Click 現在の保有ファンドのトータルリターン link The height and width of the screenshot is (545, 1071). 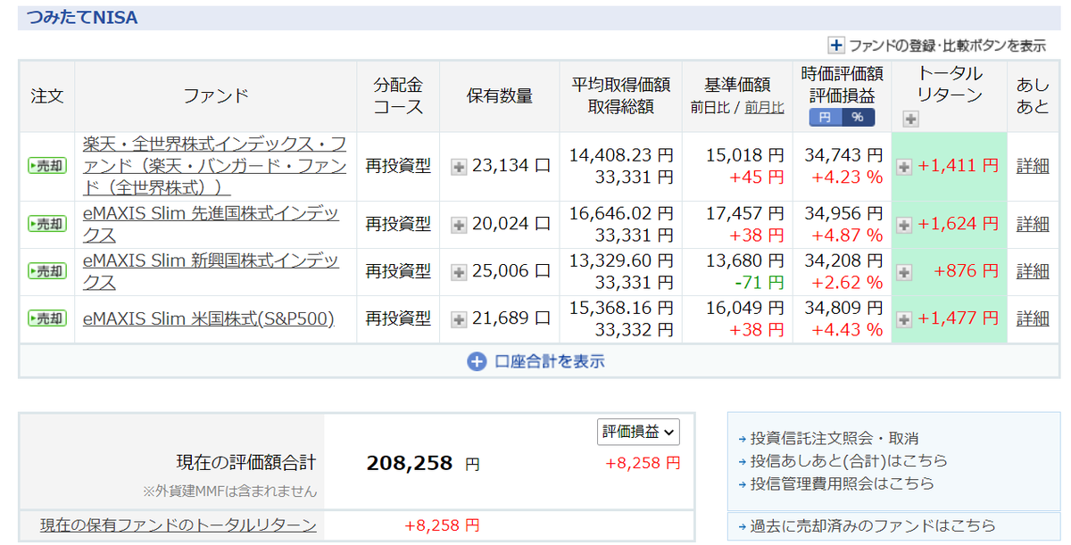coord(178,525)
